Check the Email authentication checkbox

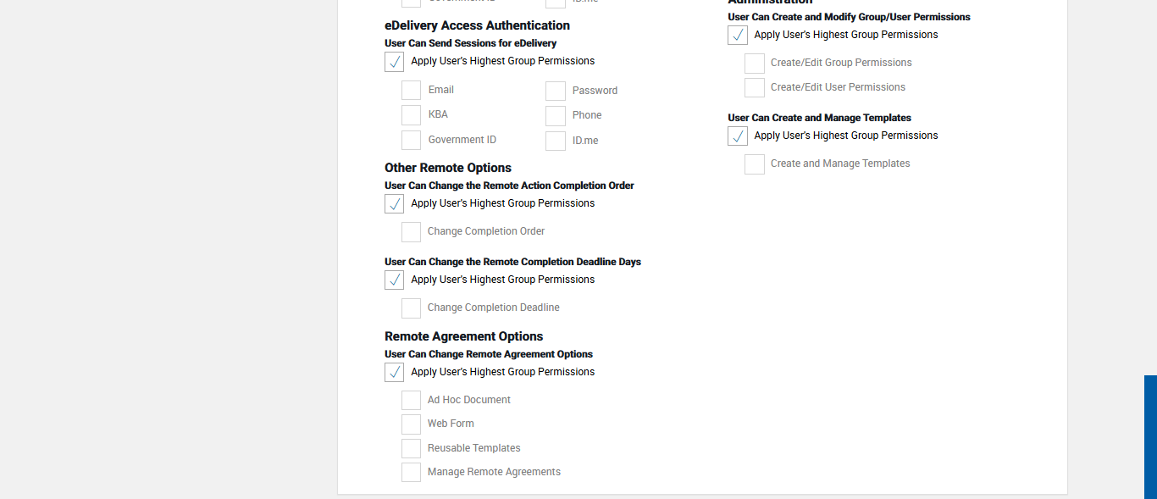click(411, 91)
